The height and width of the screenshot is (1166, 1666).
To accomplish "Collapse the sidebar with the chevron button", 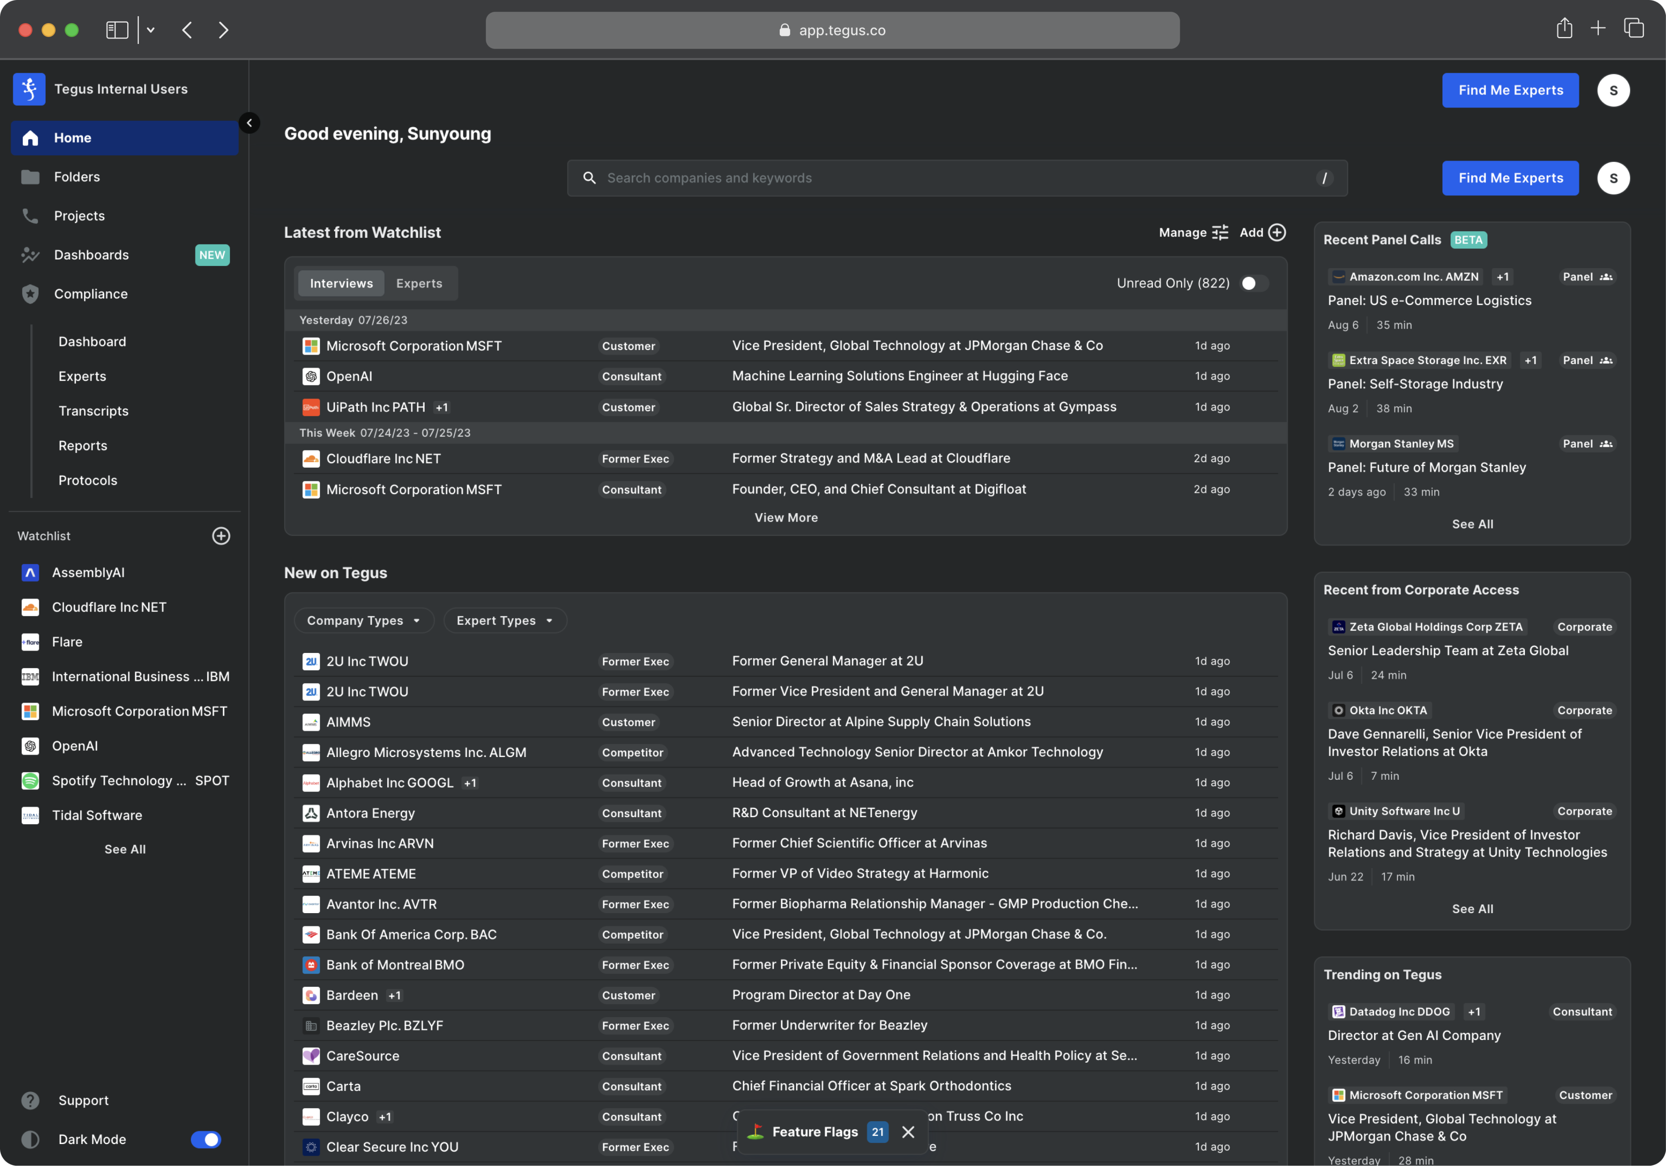I will coord(249,122).
